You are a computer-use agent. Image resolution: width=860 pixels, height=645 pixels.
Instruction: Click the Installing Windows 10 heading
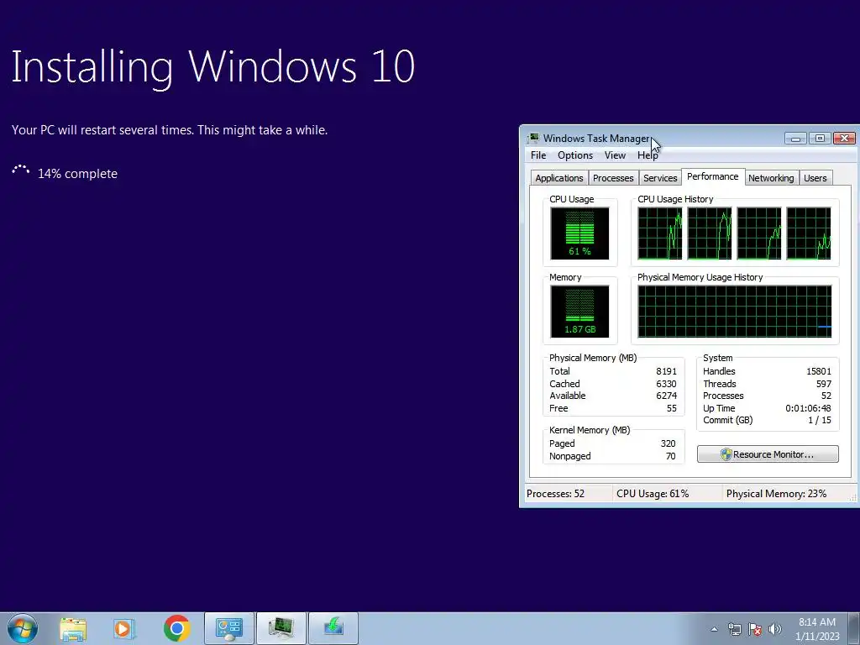click(x=212, y=67)
